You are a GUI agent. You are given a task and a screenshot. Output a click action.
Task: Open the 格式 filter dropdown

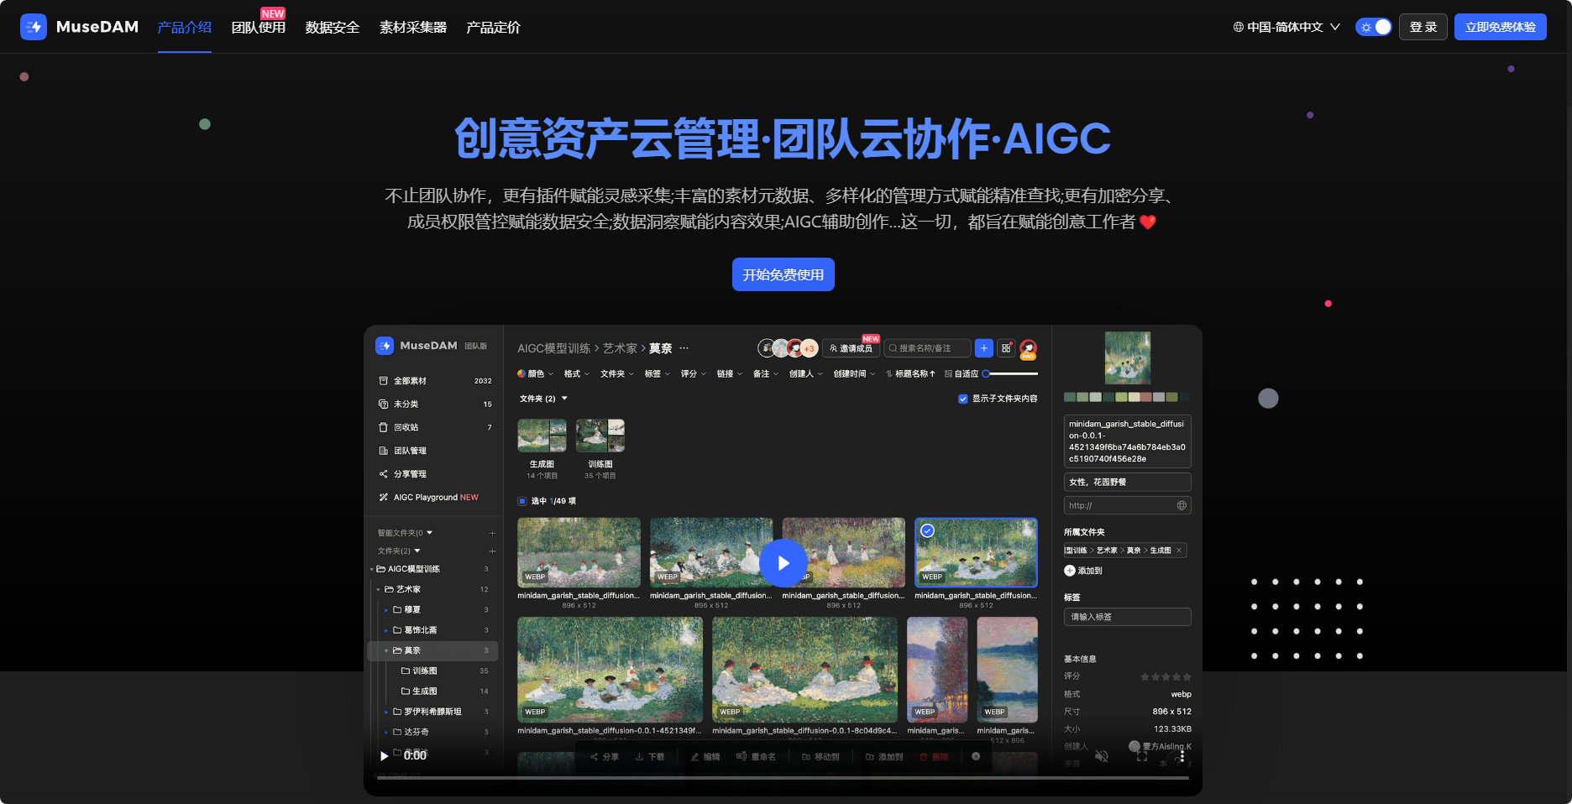(x=577, y=373)
